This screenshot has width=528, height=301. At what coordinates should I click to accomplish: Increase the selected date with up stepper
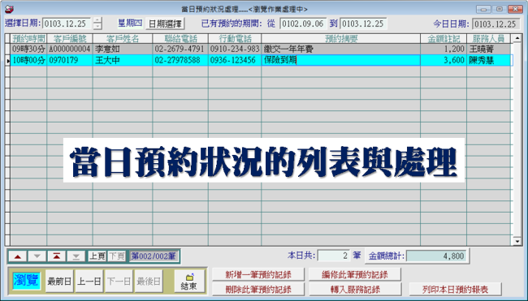point(97,20)
